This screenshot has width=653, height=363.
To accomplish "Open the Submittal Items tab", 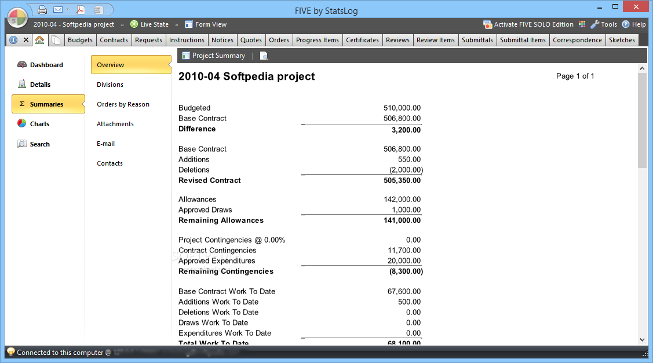I will pyautogui.click(x=523, y=40).
